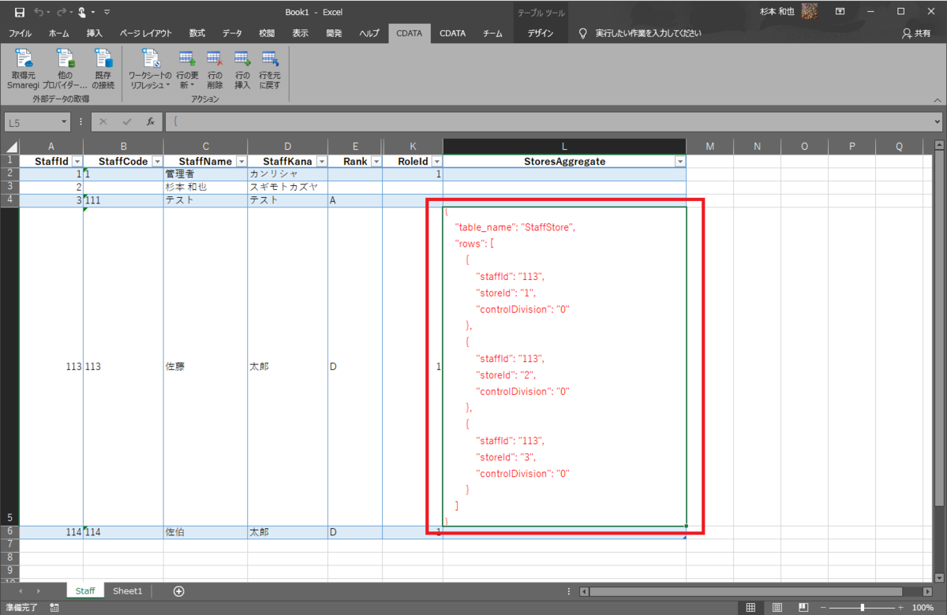947x615 pixels.
Task: Click the 取得元 Smaregi ribbon icon
Action: tap(23, 69)
